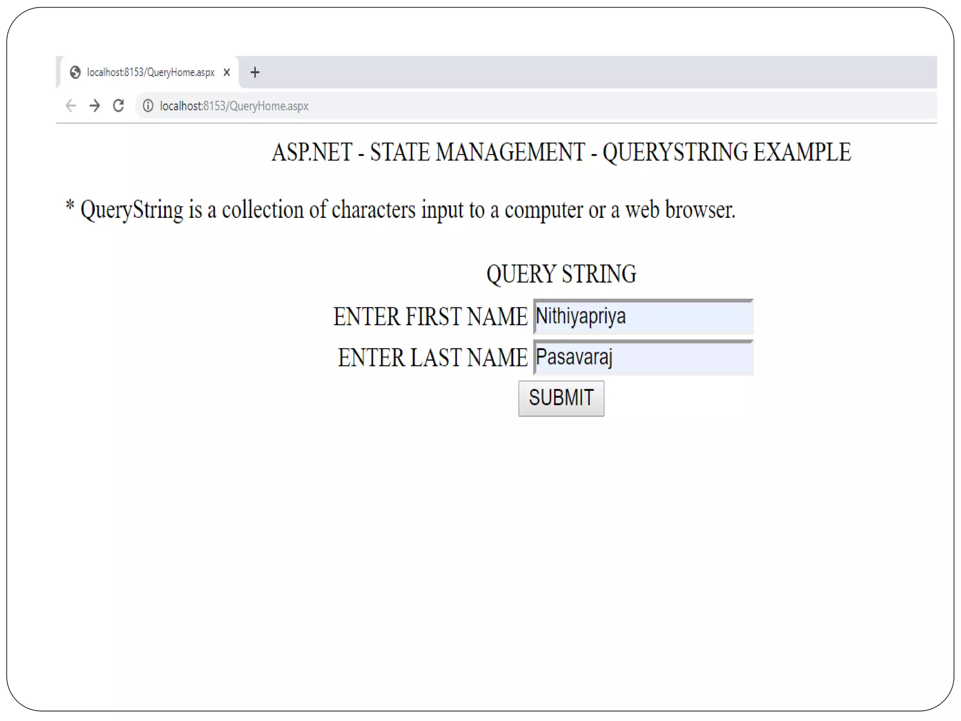Click the browser back arrow
Image resolution: width=961 pixels, height=721 pixels.
[71, 106]
